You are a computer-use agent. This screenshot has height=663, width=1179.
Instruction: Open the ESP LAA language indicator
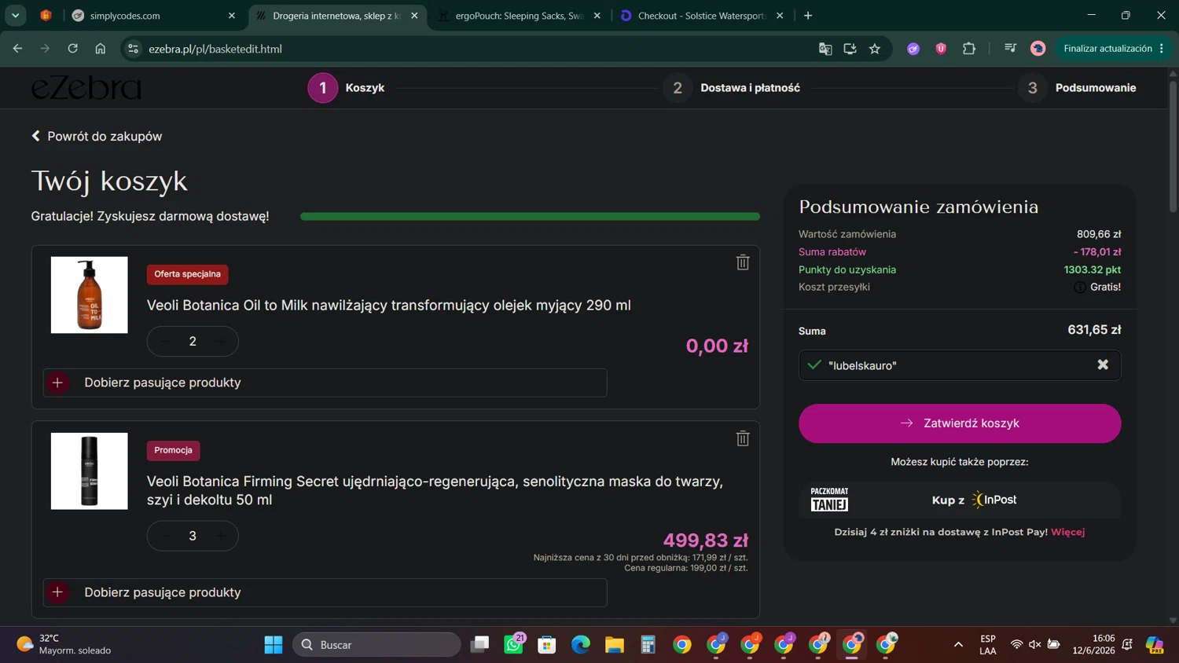click(x=988, y=645)
